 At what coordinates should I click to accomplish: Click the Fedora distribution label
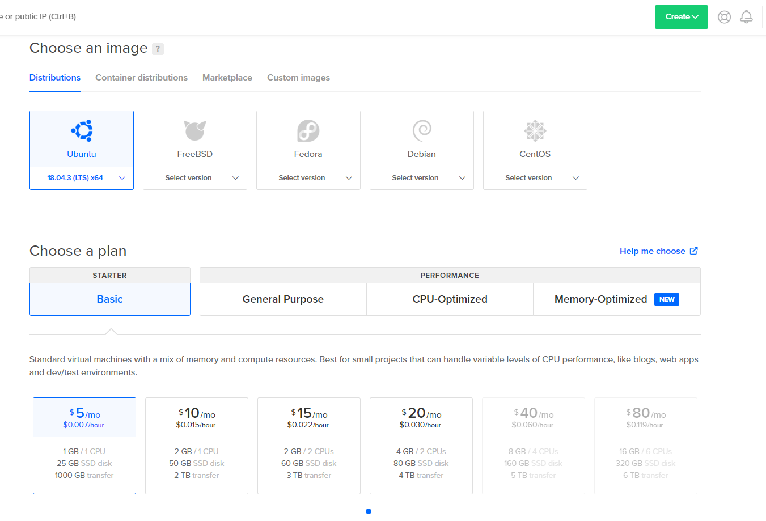coord(308,154)
